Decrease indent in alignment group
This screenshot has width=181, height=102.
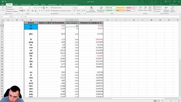pyautogui.click(x=47, y=11)
